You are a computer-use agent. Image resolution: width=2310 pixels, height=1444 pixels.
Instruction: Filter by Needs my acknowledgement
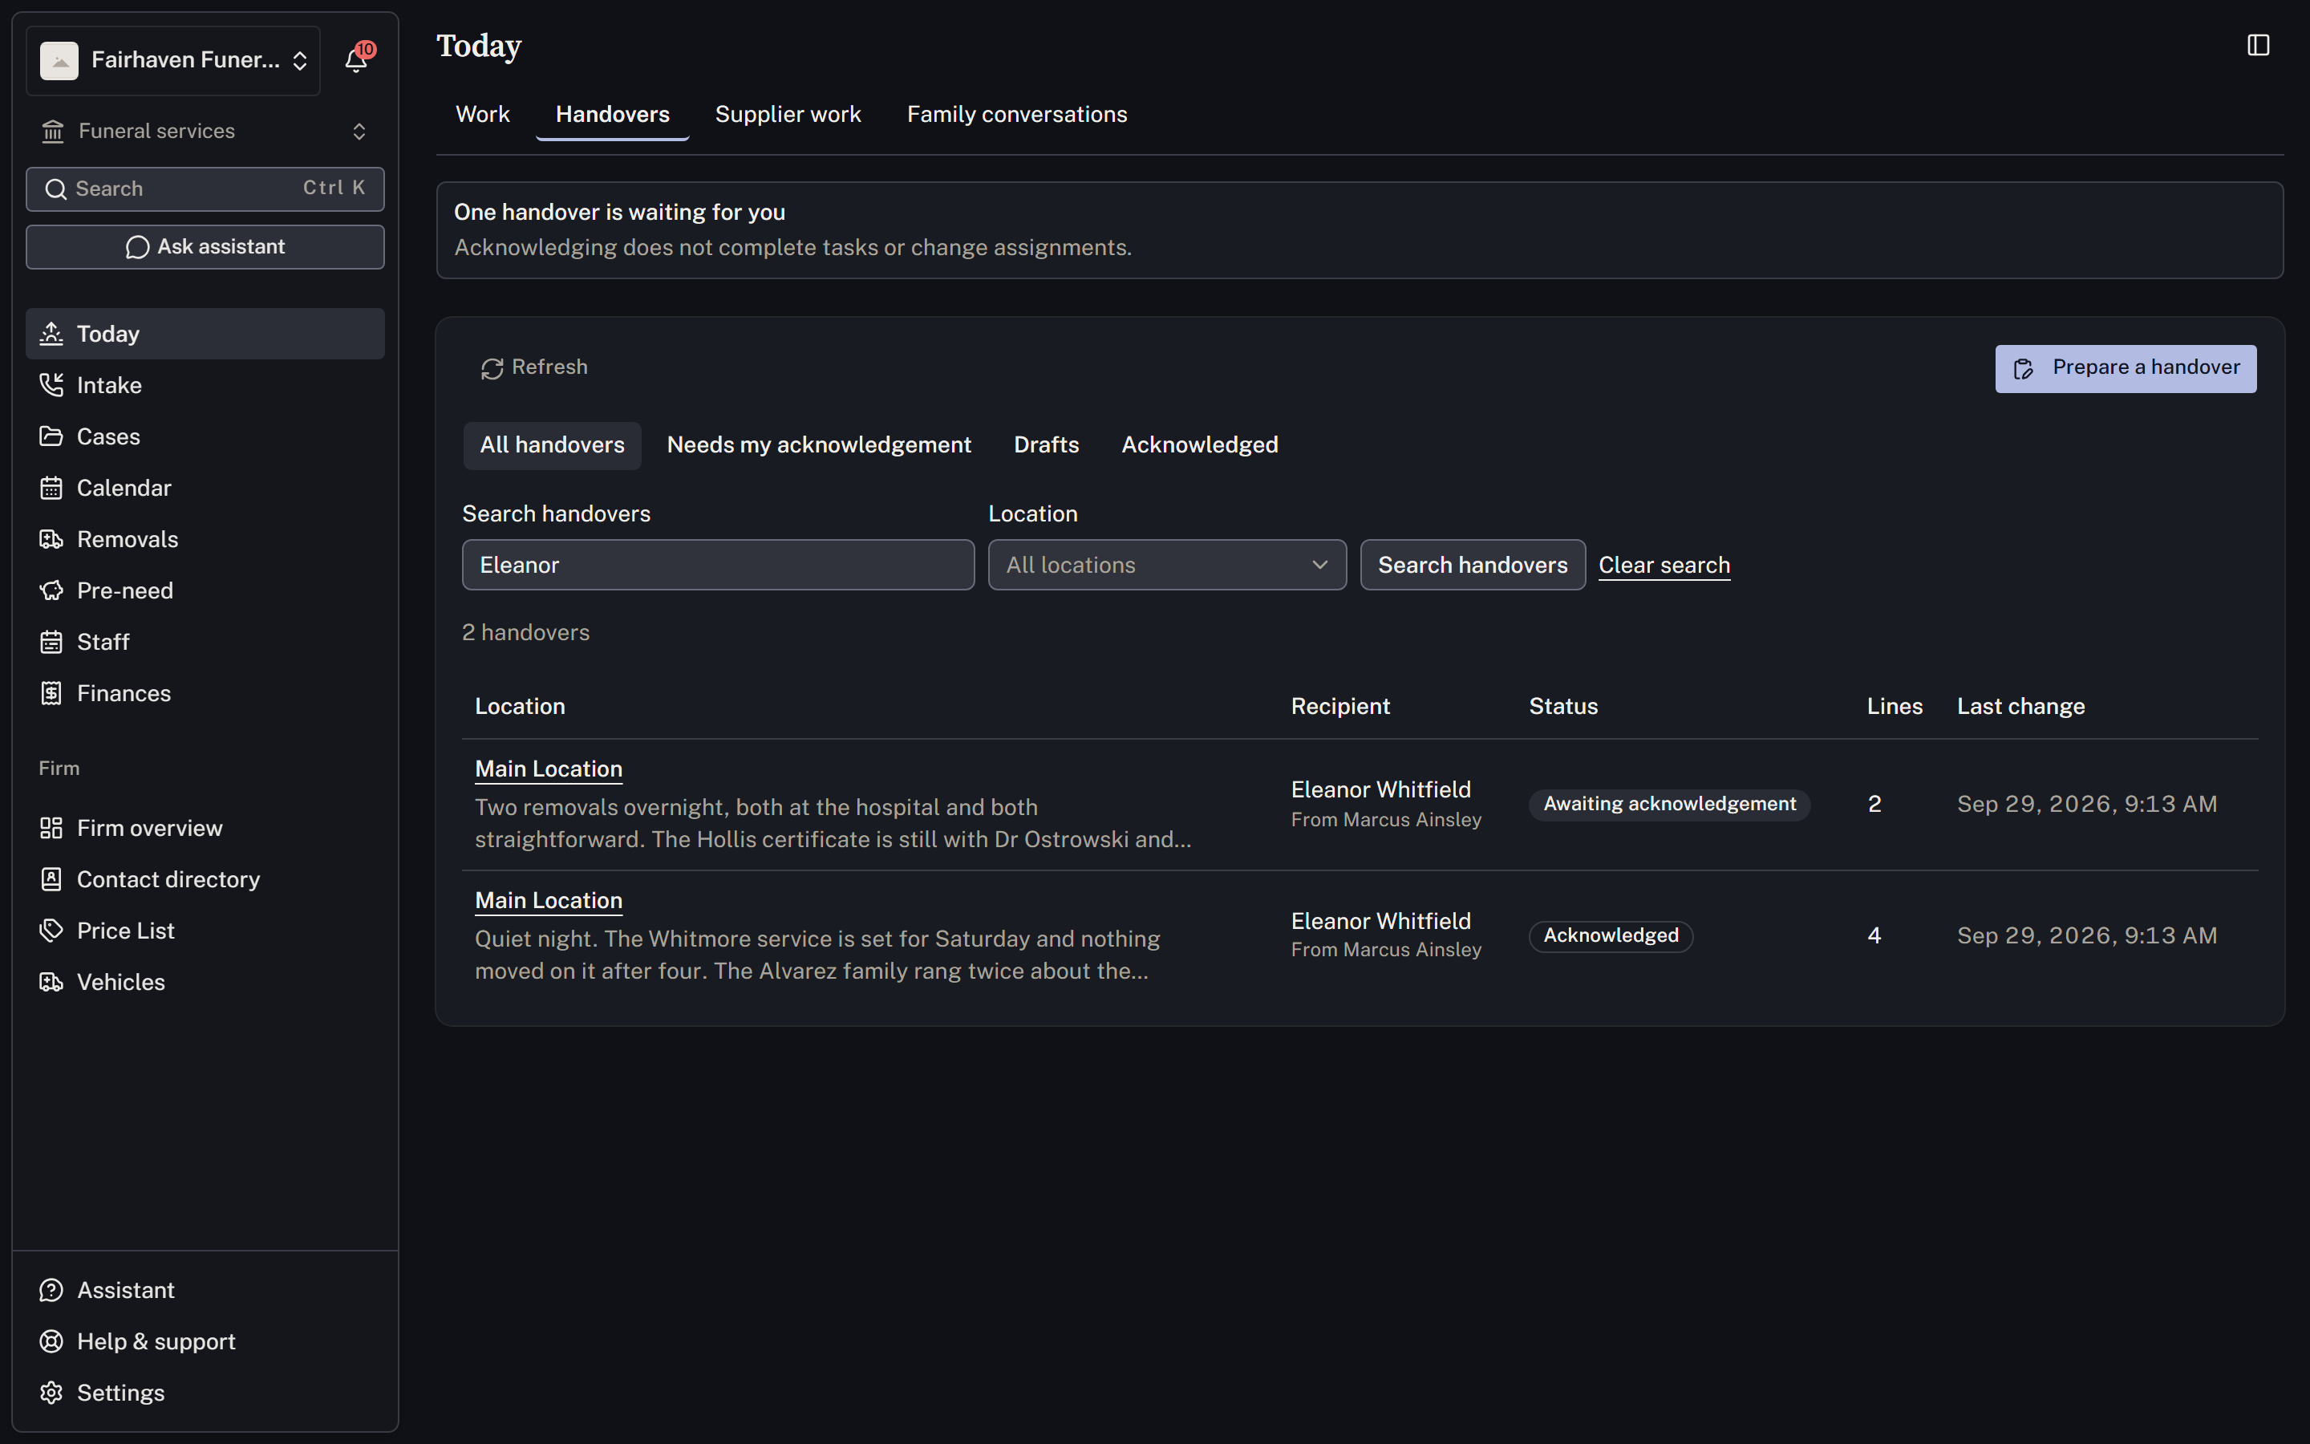[819, 445]
